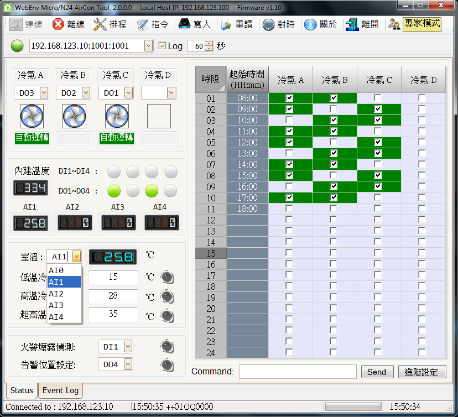Click the Send button
This screenshot has width=458, height=417.
(x=377, y=372)
